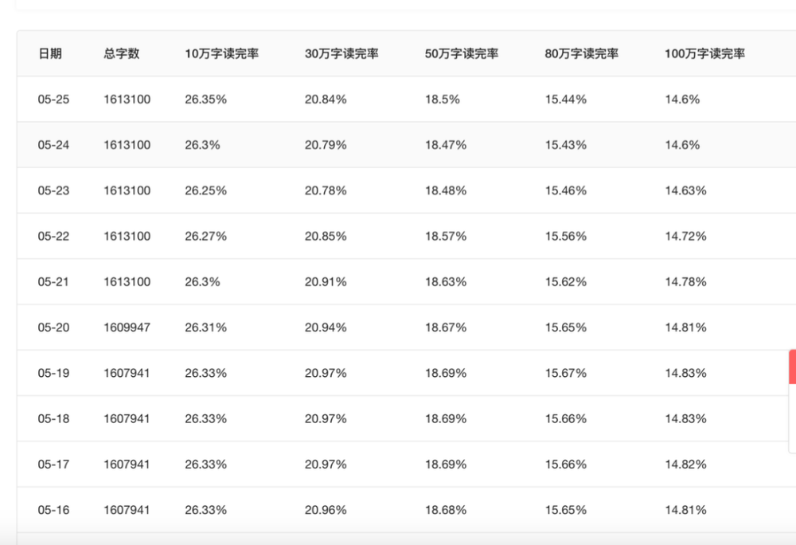Click the 1613100 word count for 05-25

click(x=127, y=99)
